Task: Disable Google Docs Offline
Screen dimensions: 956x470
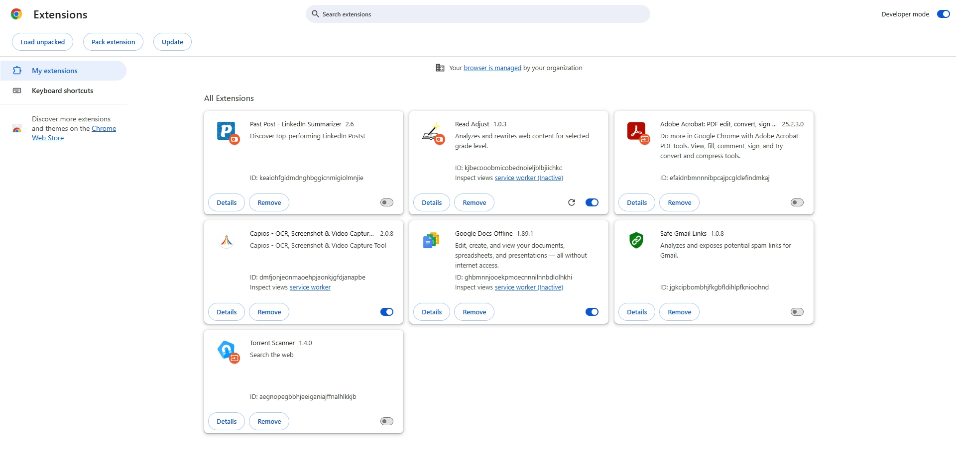Action: tap(592, 312)
